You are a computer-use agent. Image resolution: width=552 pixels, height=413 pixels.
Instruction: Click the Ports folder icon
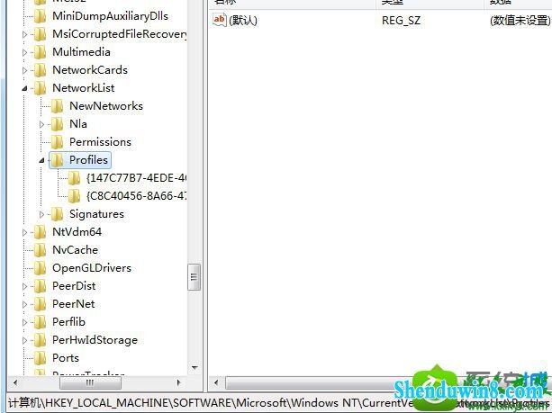[40, 358]
